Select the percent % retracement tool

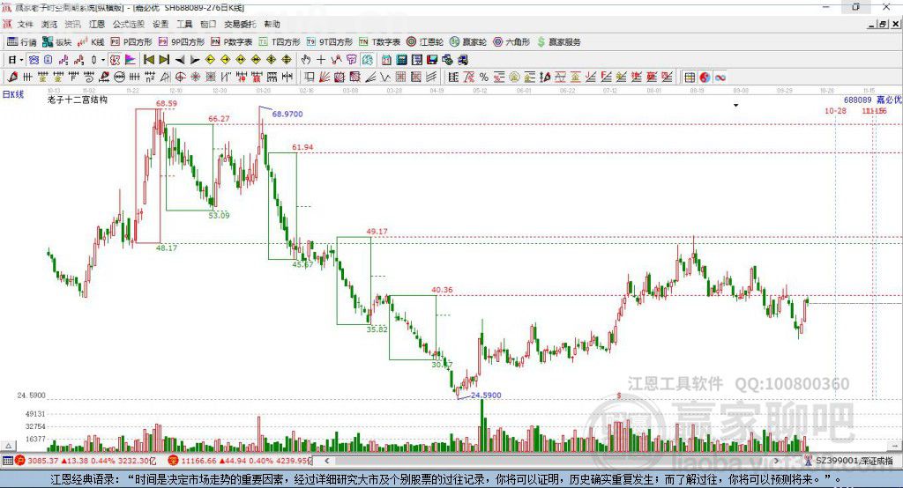pyautogui.click(x=484, y=78)
